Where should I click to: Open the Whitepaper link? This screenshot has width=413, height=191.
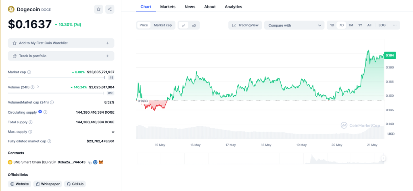(x=47, y=184)
